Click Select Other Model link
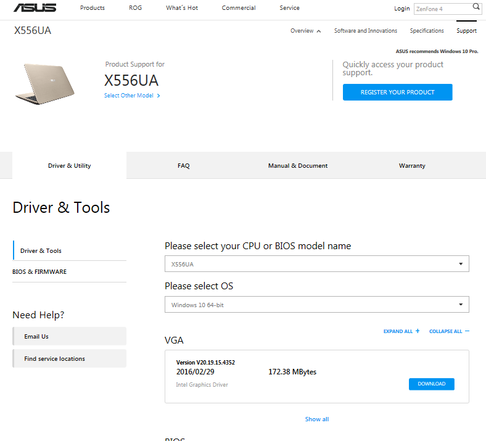Screen dimensions: 486x441 (129, 96)
